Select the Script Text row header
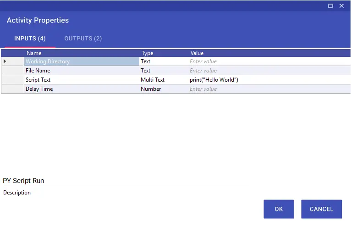Screen dimensions: 351x233 point(13,80)
